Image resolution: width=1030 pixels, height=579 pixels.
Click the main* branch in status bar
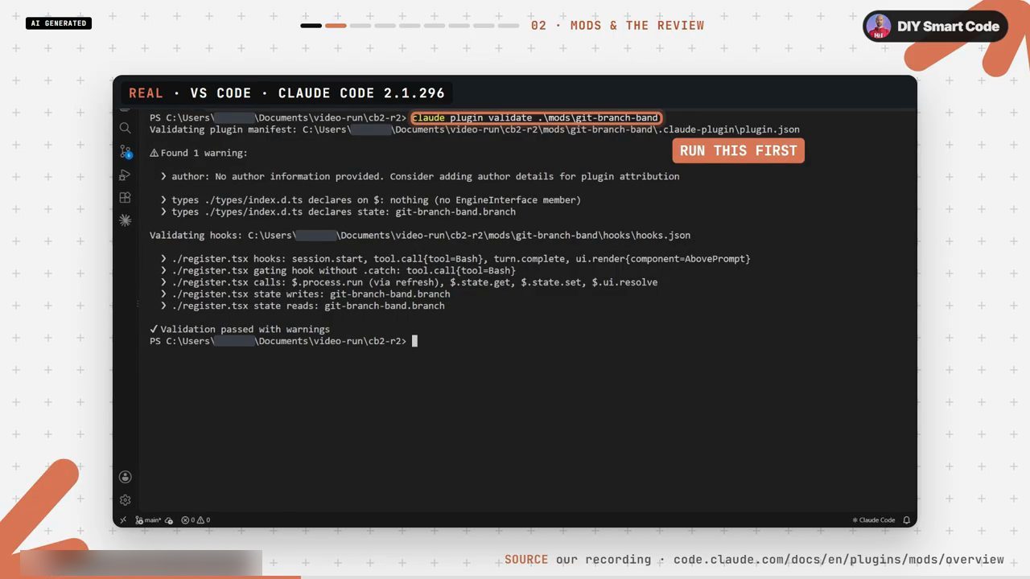point(148,520)
